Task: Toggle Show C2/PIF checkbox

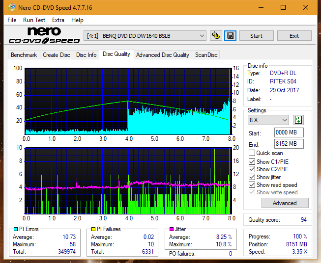Action: click(x=252, y=169)
